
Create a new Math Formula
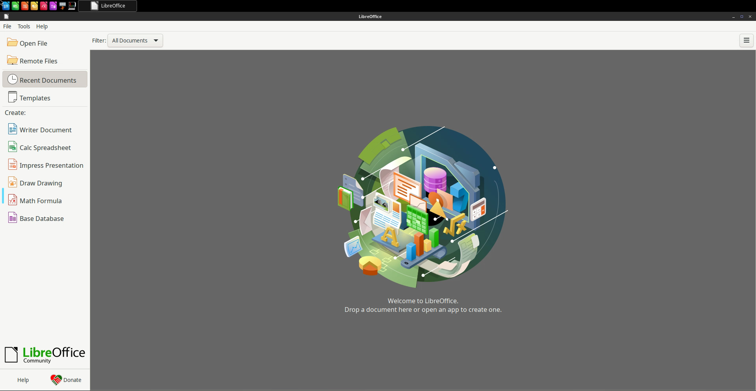[x=41, y=201]
